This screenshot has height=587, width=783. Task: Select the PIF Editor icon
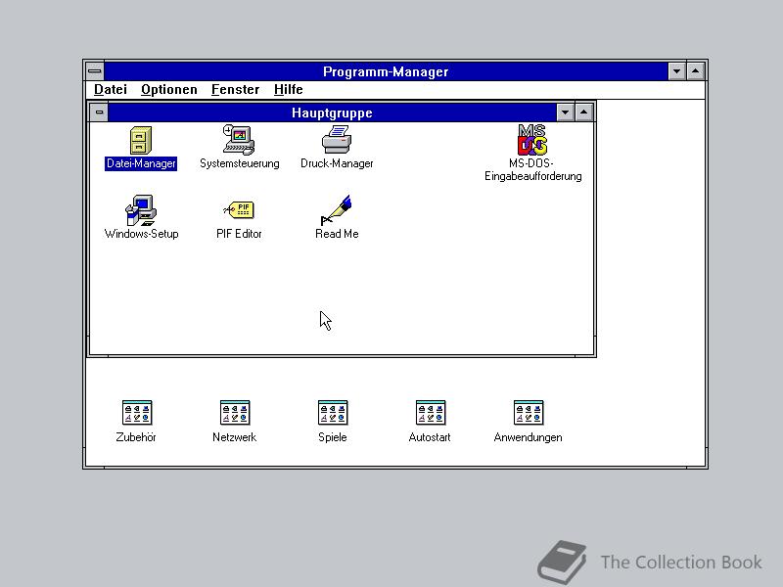pos(239,209)
